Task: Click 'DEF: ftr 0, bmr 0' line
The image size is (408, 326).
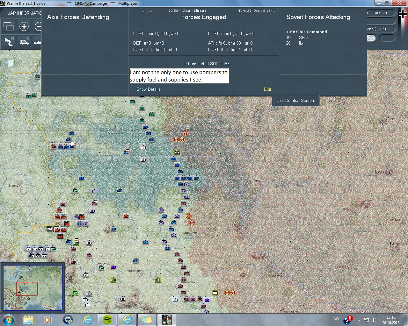Action: click(x=149, y=43)
